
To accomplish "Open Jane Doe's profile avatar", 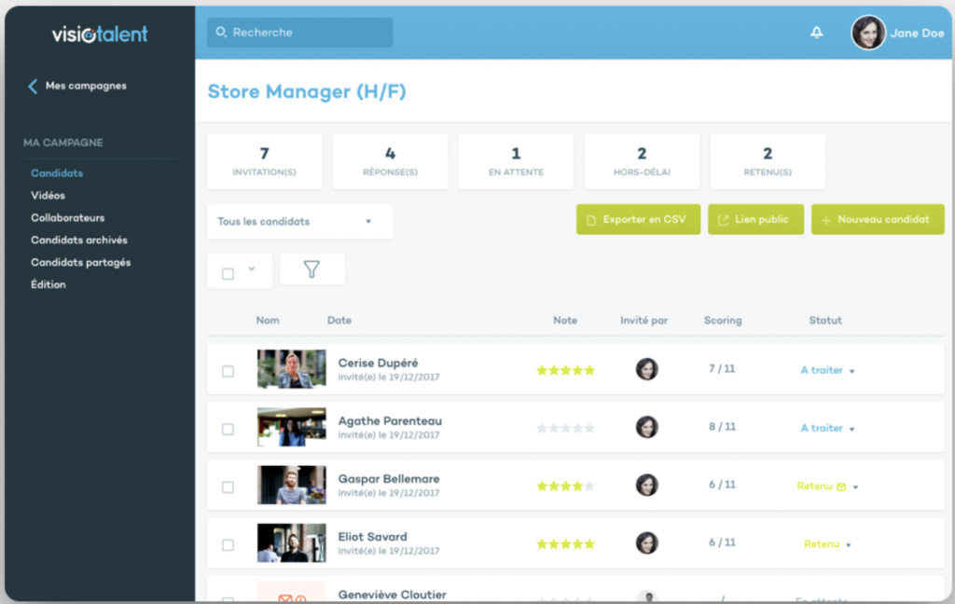I will pos(868,33).
